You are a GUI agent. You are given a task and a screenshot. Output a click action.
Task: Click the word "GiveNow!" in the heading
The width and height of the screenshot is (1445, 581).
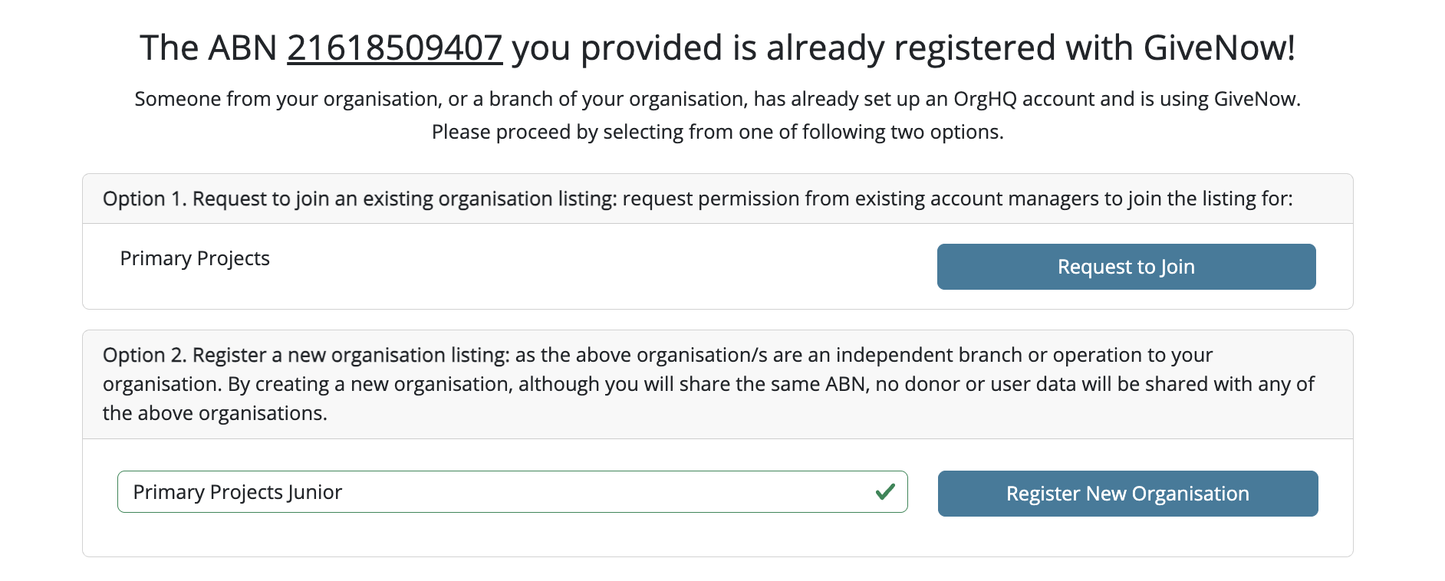1219,48
